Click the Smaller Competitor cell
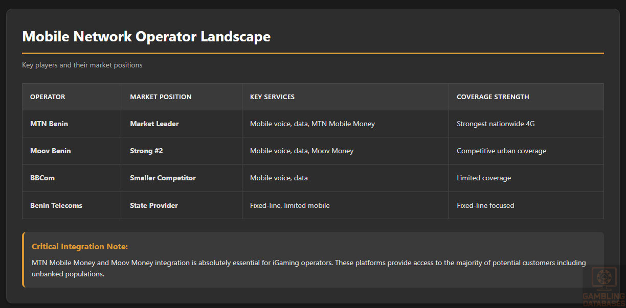The width and height of the screenshot is (626, 308). [163, 178]
